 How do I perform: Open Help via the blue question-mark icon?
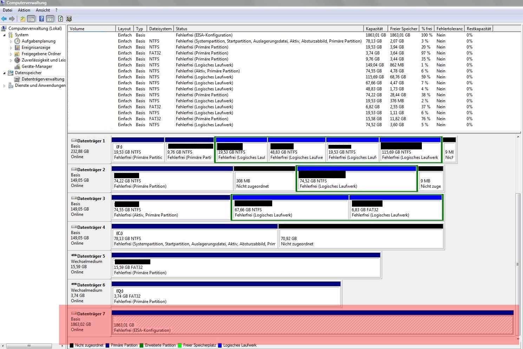[41, 19]
